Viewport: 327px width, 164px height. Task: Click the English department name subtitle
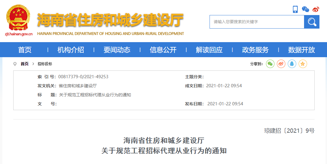(x=111, y=34)
